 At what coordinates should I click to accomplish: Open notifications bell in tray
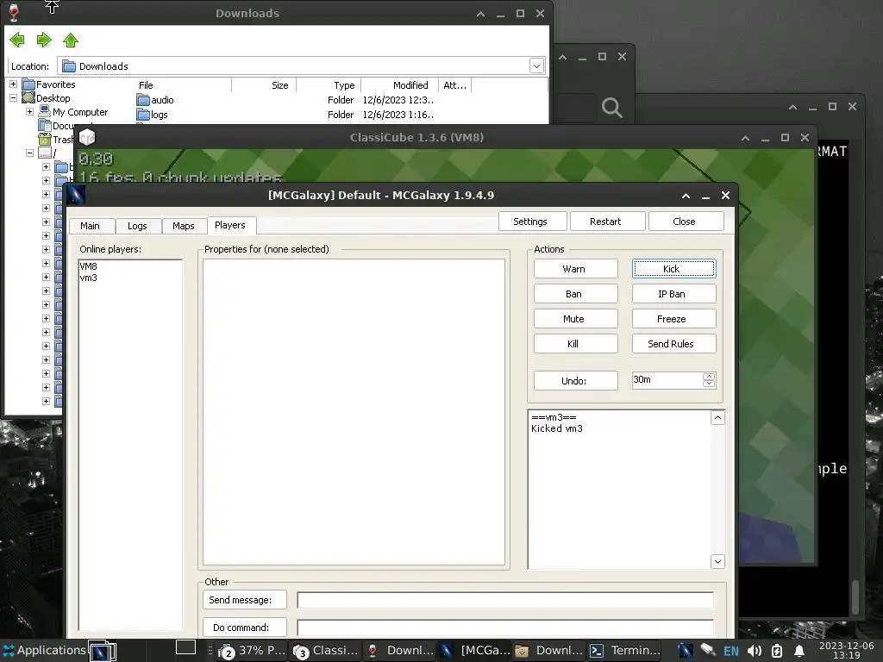pyautogui.click(x=798, y=651)
